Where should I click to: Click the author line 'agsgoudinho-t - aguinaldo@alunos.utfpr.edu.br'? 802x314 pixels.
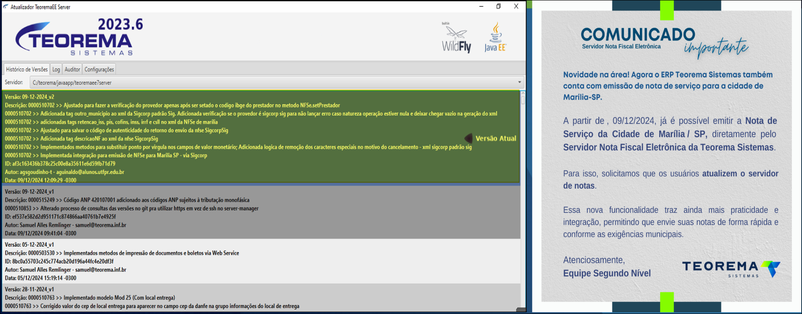tap(64, 172)
